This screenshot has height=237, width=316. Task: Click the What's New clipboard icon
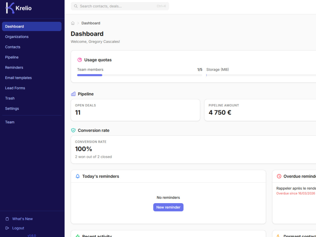click(7, 219)
